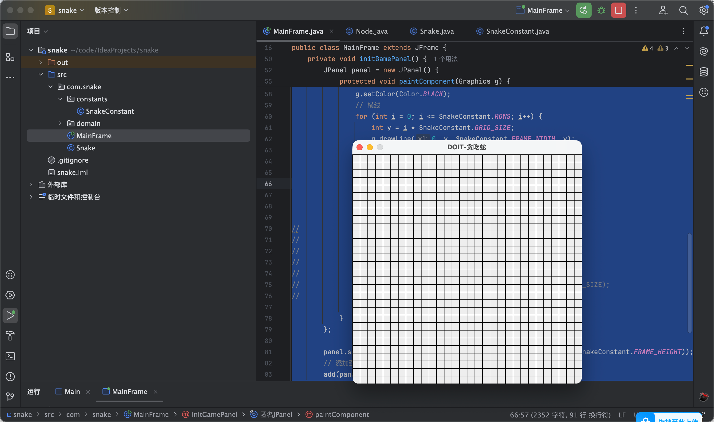Open the Notifications bell
The height and width of the screenshot is (422, 714).
pyautogui.click(x=704, y=31)
